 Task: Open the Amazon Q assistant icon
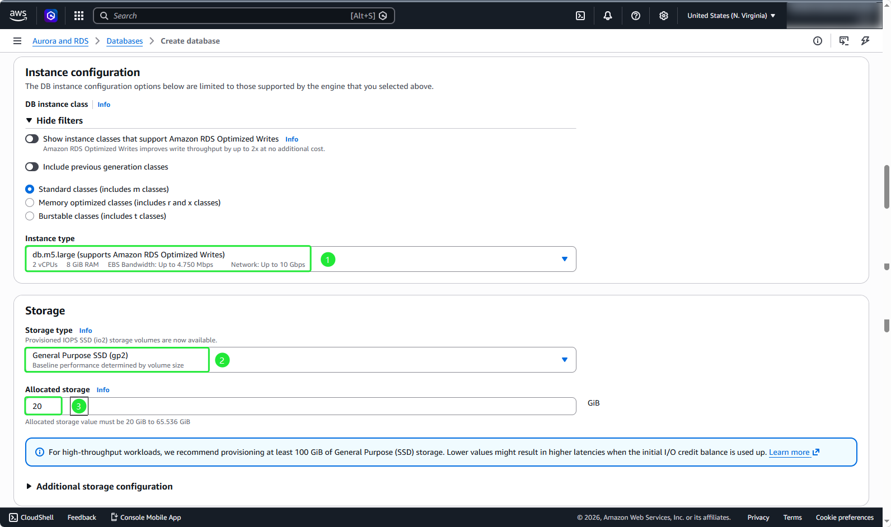[51, 16]
